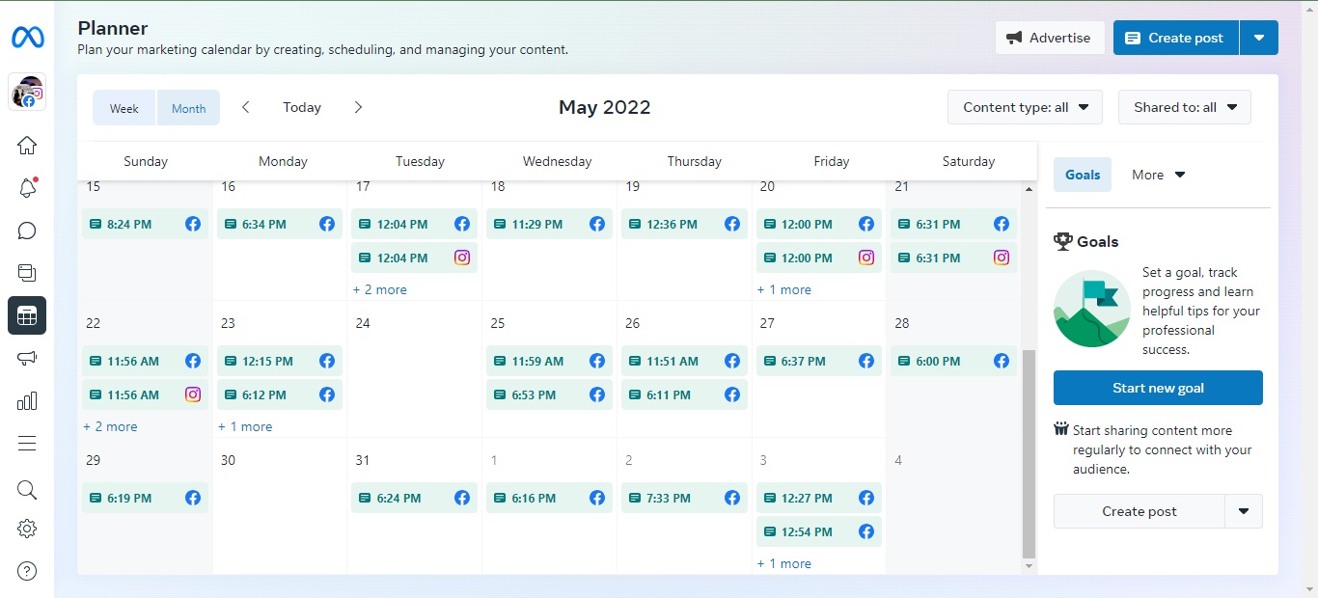This screenshot has height=598, width=1318.
Task: Open Settings gear icon in sidebar
Action: [27, 529]
